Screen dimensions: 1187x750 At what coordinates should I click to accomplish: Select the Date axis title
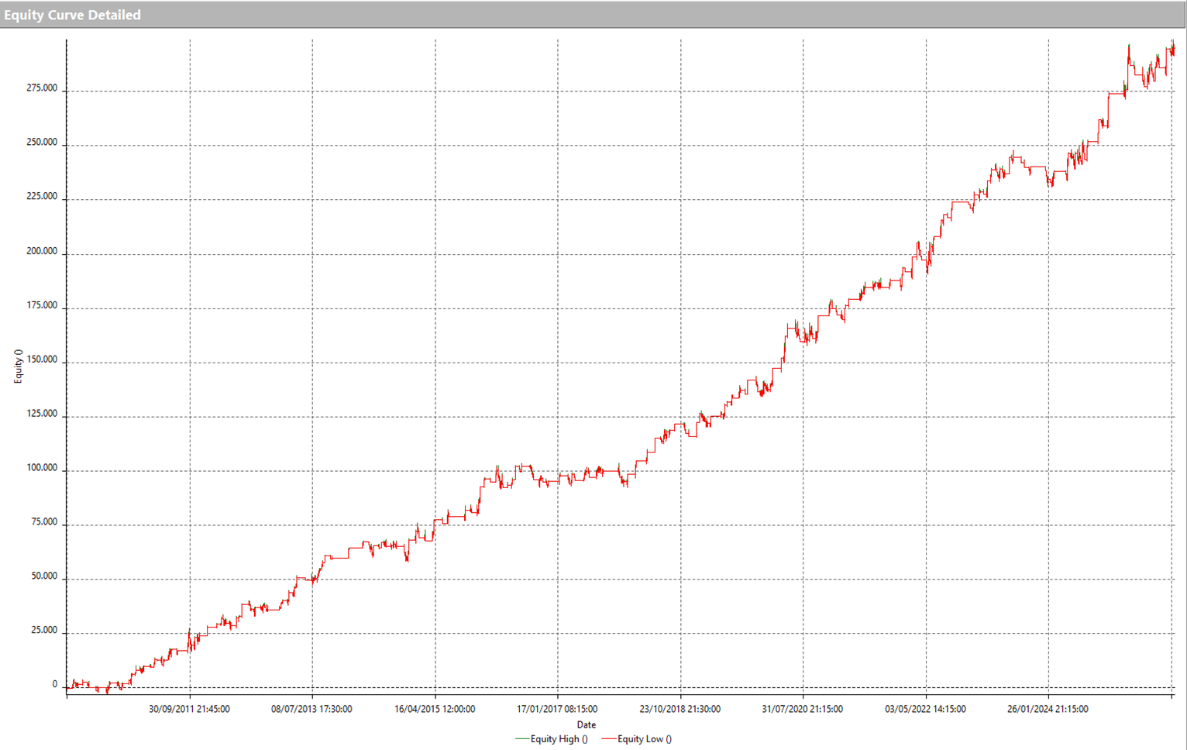click(x=587, y=725)
